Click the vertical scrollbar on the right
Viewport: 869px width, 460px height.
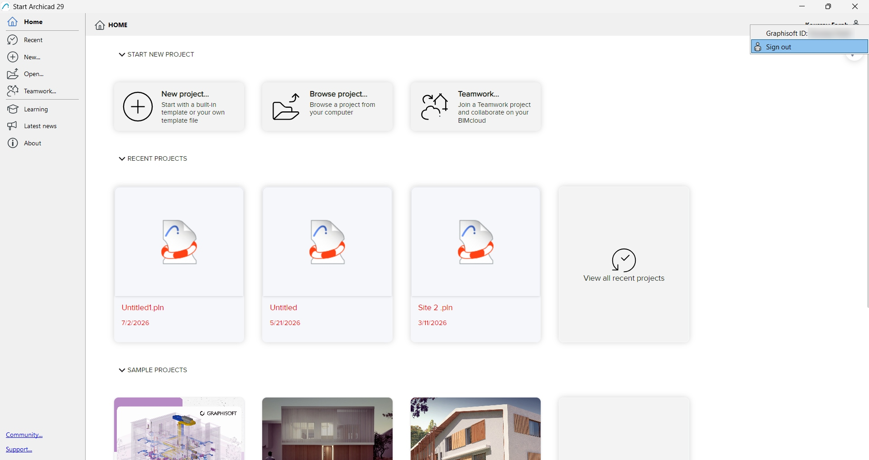[x=867, y=181]
